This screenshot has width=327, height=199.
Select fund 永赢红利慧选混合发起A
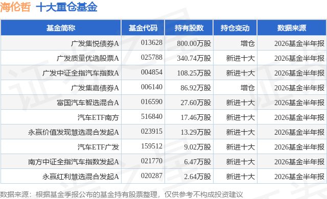(x=81, y=177)
